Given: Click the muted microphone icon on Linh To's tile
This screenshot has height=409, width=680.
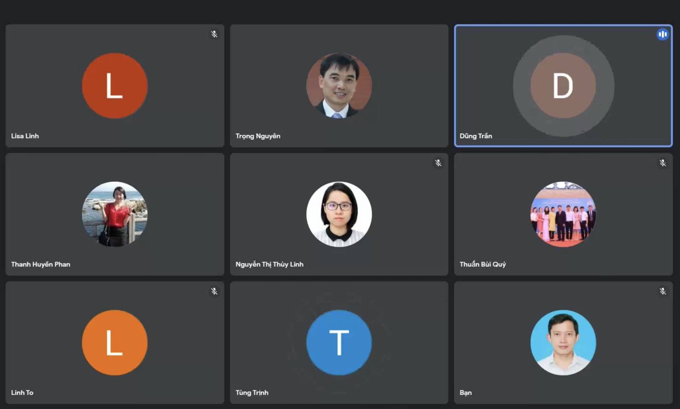Looking at the screenshot, I should coord(214,291).
